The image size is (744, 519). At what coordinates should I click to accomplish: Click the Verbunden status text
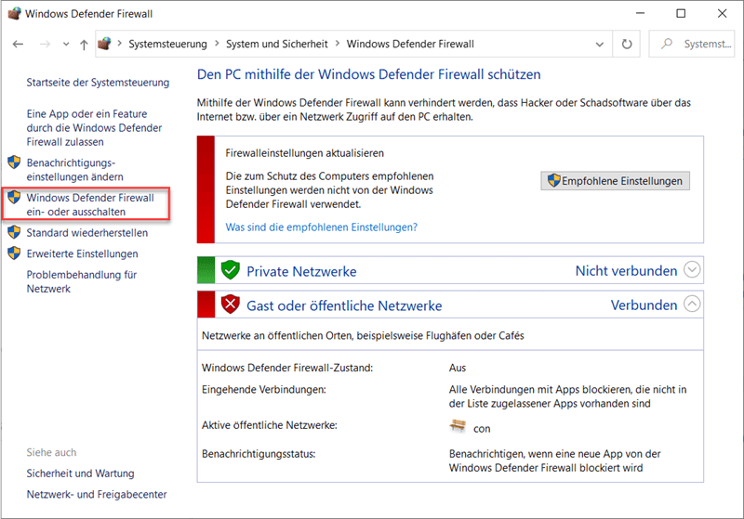click(644, 305)
